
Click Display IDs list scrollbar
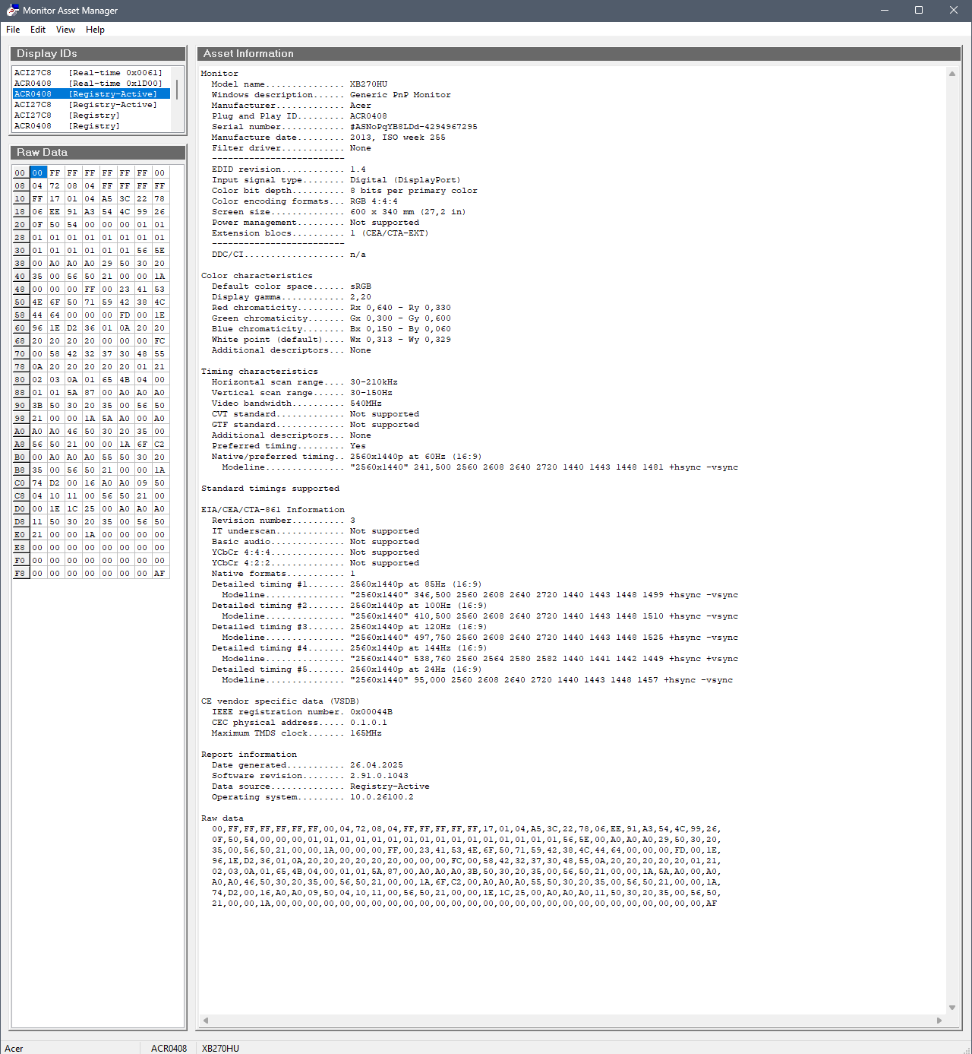click(x=177, y=90)
